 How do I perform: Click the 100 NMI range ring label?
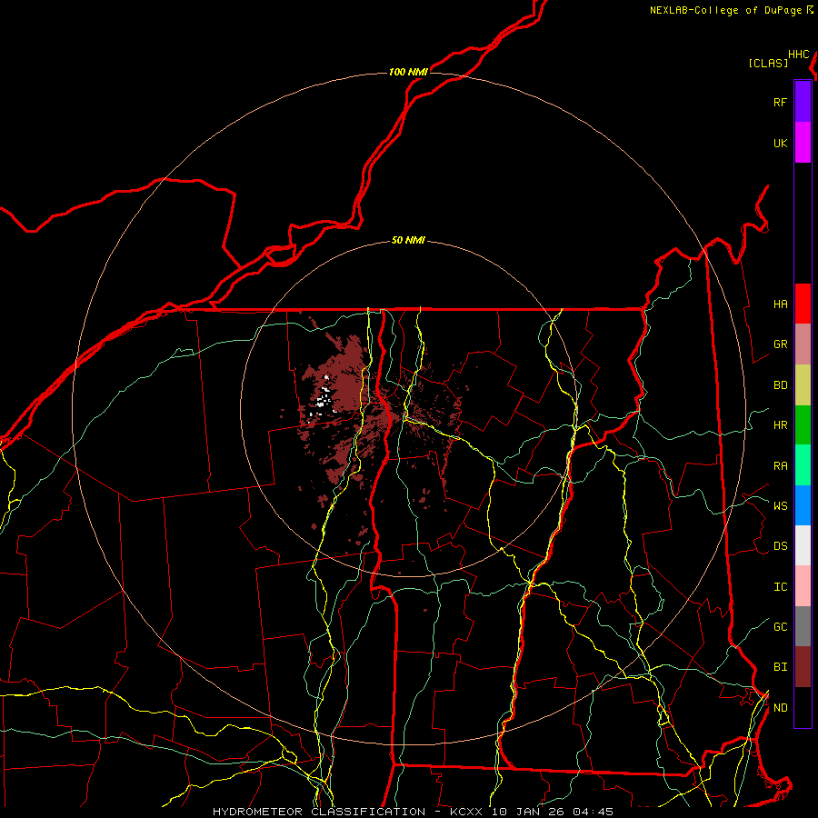click(x=408, y=72)
